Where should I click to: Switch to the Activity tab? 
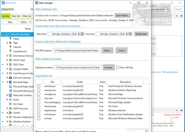tap(6, 16)
